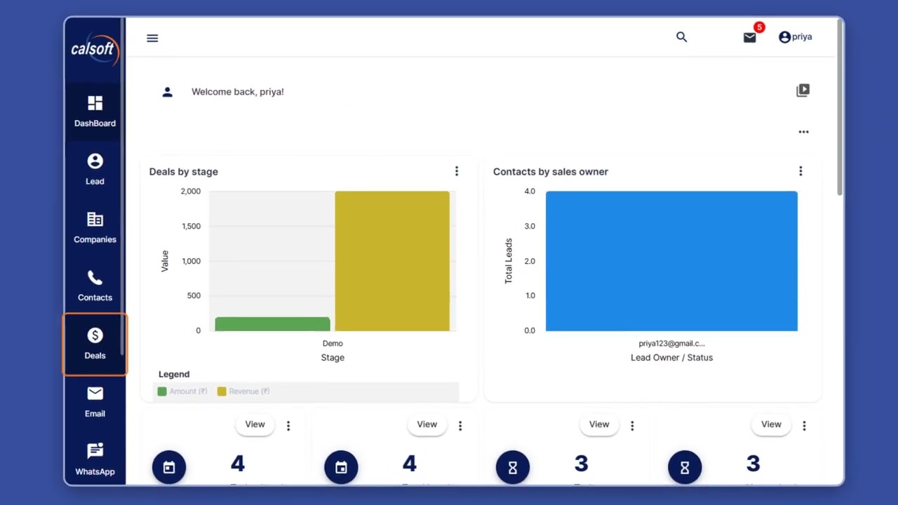Viewport: 898px width, 505px height.
Task: Open second stat card's three-dot menu
Action: 460,426
